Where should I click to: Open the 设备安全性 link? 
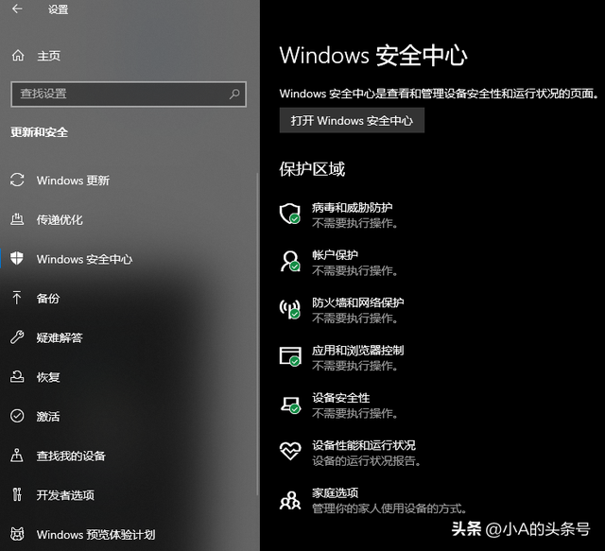pos(340,398)
